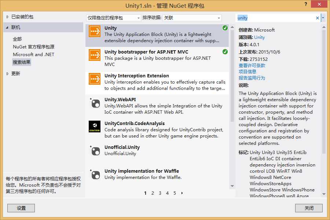The height and width of the screenshot is (220, 330).
Task: Select the Unofficial.Unity package title
Action: click(122, 147)
